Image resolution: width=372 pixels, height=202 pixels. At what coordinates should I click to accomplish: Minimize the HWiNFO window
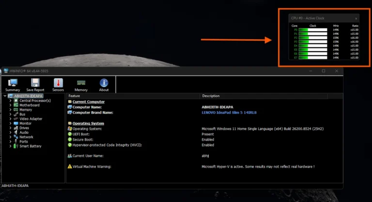[x=310, y=71]
